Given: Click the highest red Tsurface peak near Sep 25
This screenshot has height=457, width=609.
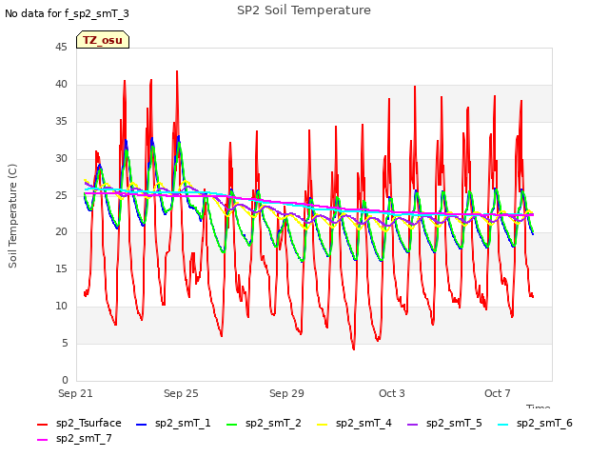Looking at the screenshot, I should tap(177, 72).
